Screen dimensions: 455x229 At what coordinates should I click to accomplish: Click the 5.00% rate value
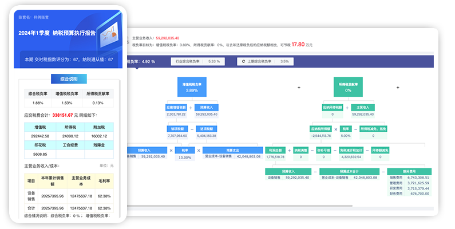[x=346, y=136]
